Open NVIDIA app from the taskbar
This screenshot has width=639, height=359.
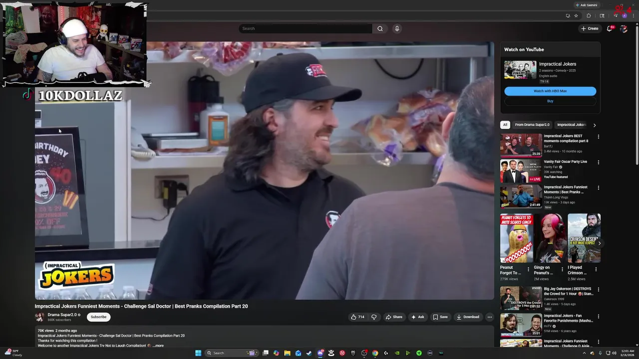pyautogui.click(x=397, y=353)
